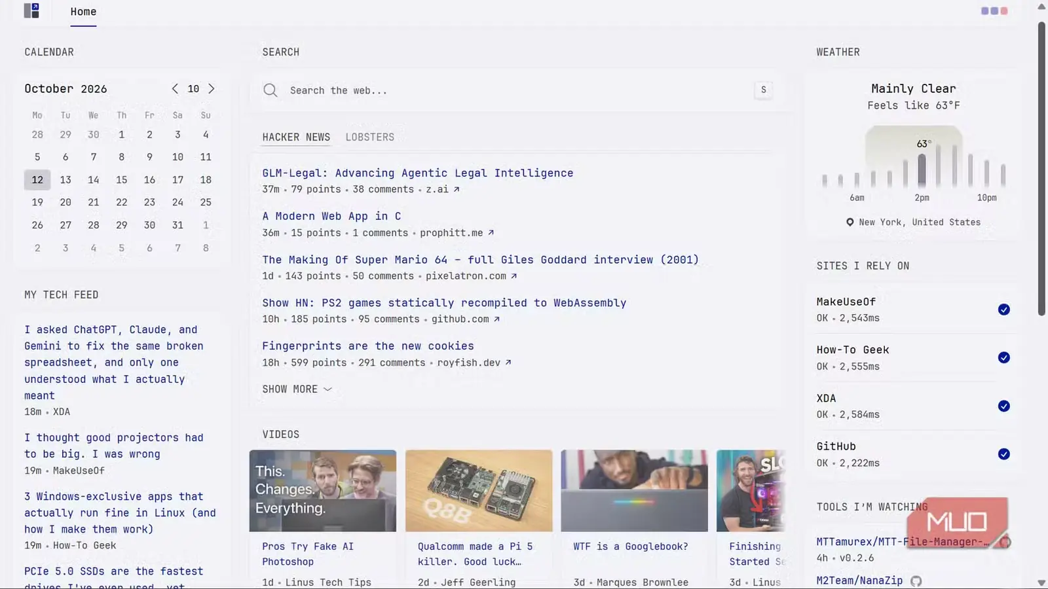Switch to the Lobsters tab
Screen dimensions: 1048x589
[x=370, y=137]
